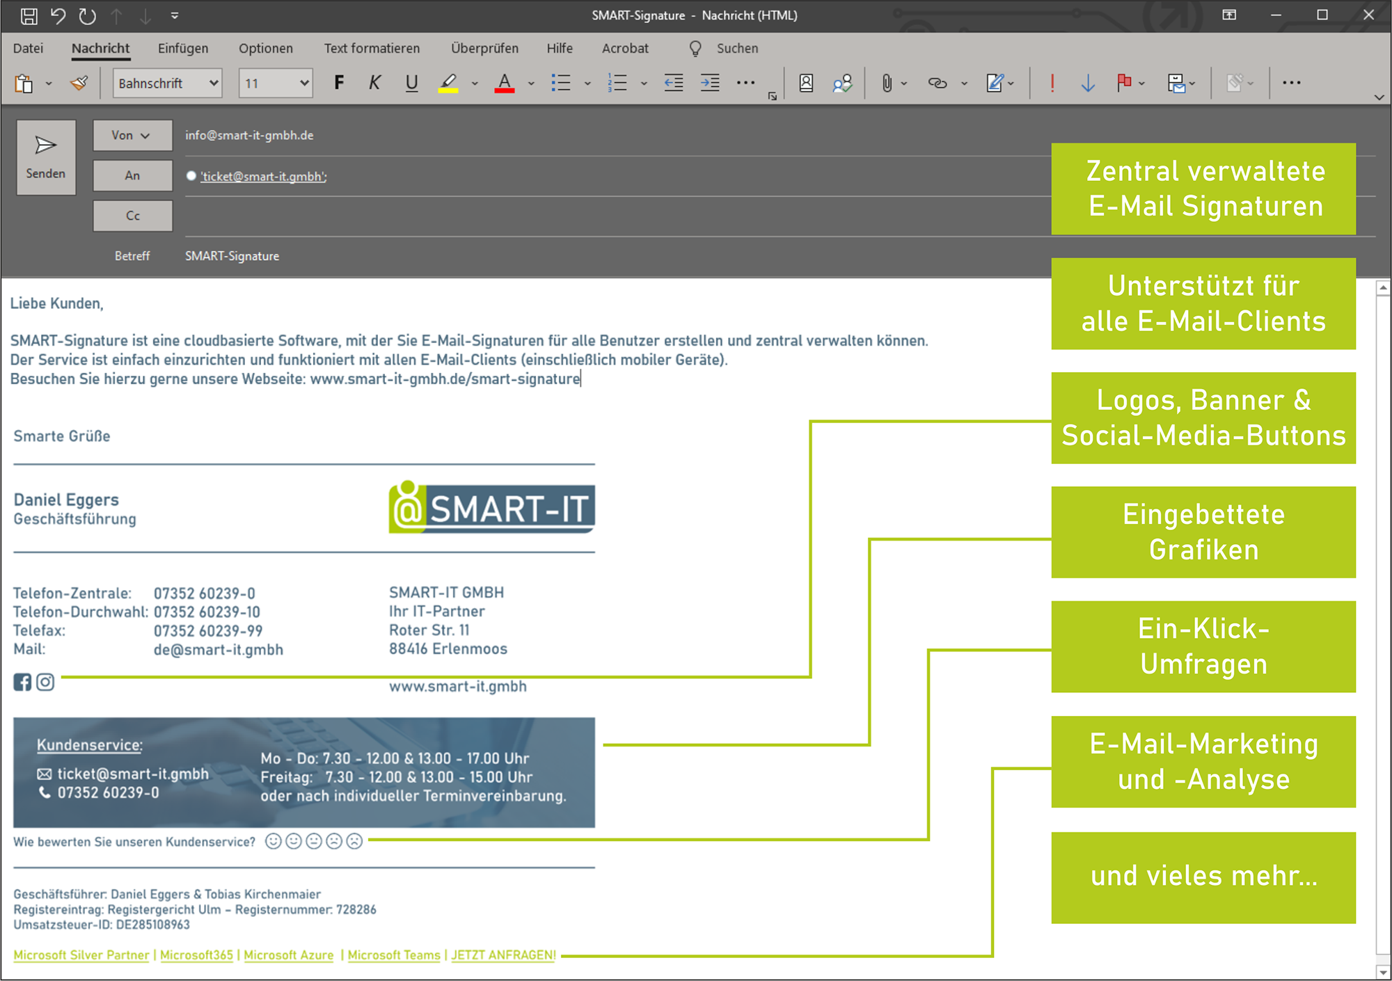The height and width of the screenshot is (981, 1392).
Task: Open the Microsoft Azure link
Action: coord(288,955)
